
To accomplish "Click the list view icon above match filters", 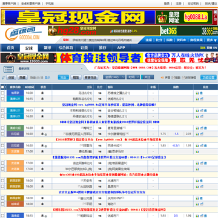I will click(x=8, y=69).
